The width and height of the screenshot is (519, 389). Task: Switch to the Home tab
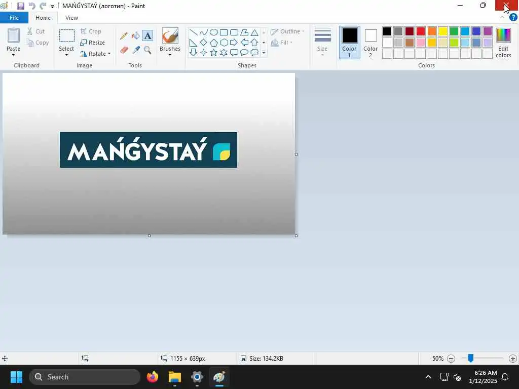point(43,18)
